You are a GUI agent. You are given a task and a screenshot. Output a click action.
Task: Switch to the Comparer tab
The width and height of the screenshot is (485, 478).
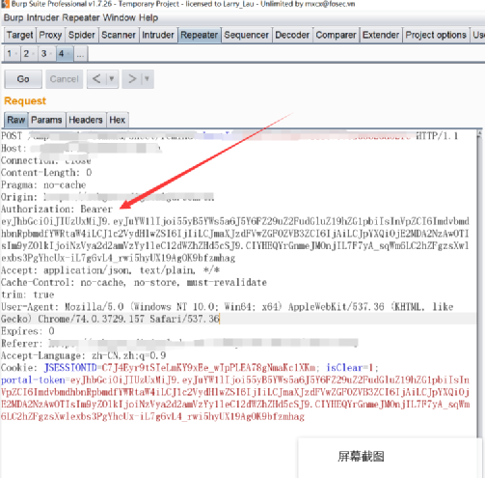(336, 35)
